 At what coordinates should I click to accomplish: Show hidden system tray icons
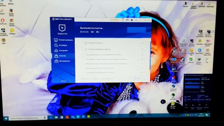click(x=180, y=115)
